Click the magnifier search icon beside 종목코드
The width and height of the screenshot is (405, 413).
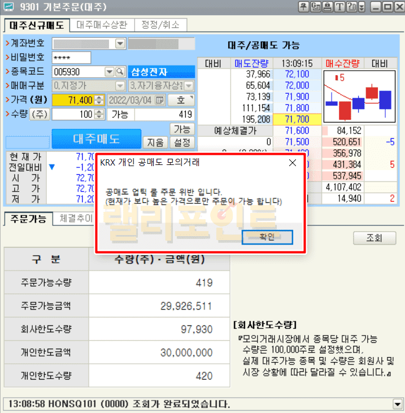[120, 72]
